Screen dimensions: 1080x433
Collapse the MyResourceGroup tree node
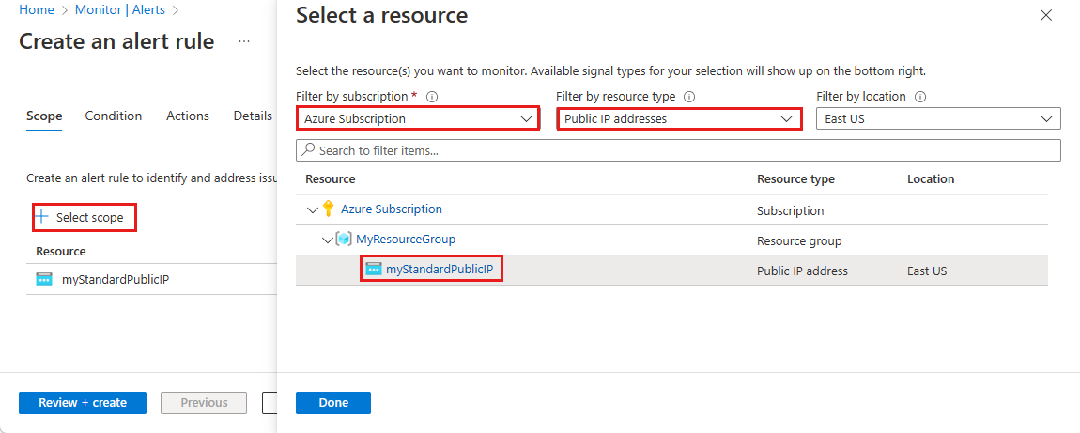tap(327, 240)
